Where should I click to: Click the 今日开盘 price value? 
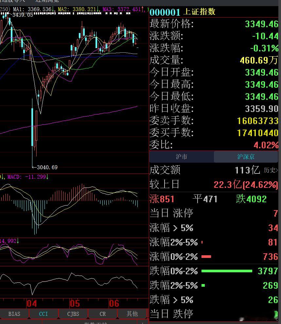[x=262, y=73]
